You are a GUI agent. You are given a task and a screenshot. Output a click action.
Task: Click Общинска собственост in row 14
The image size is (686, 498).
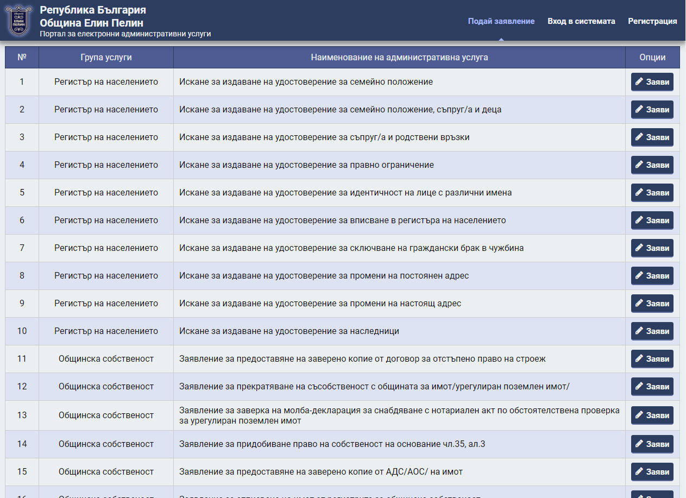pyautogui.click(x=106, y=444)
